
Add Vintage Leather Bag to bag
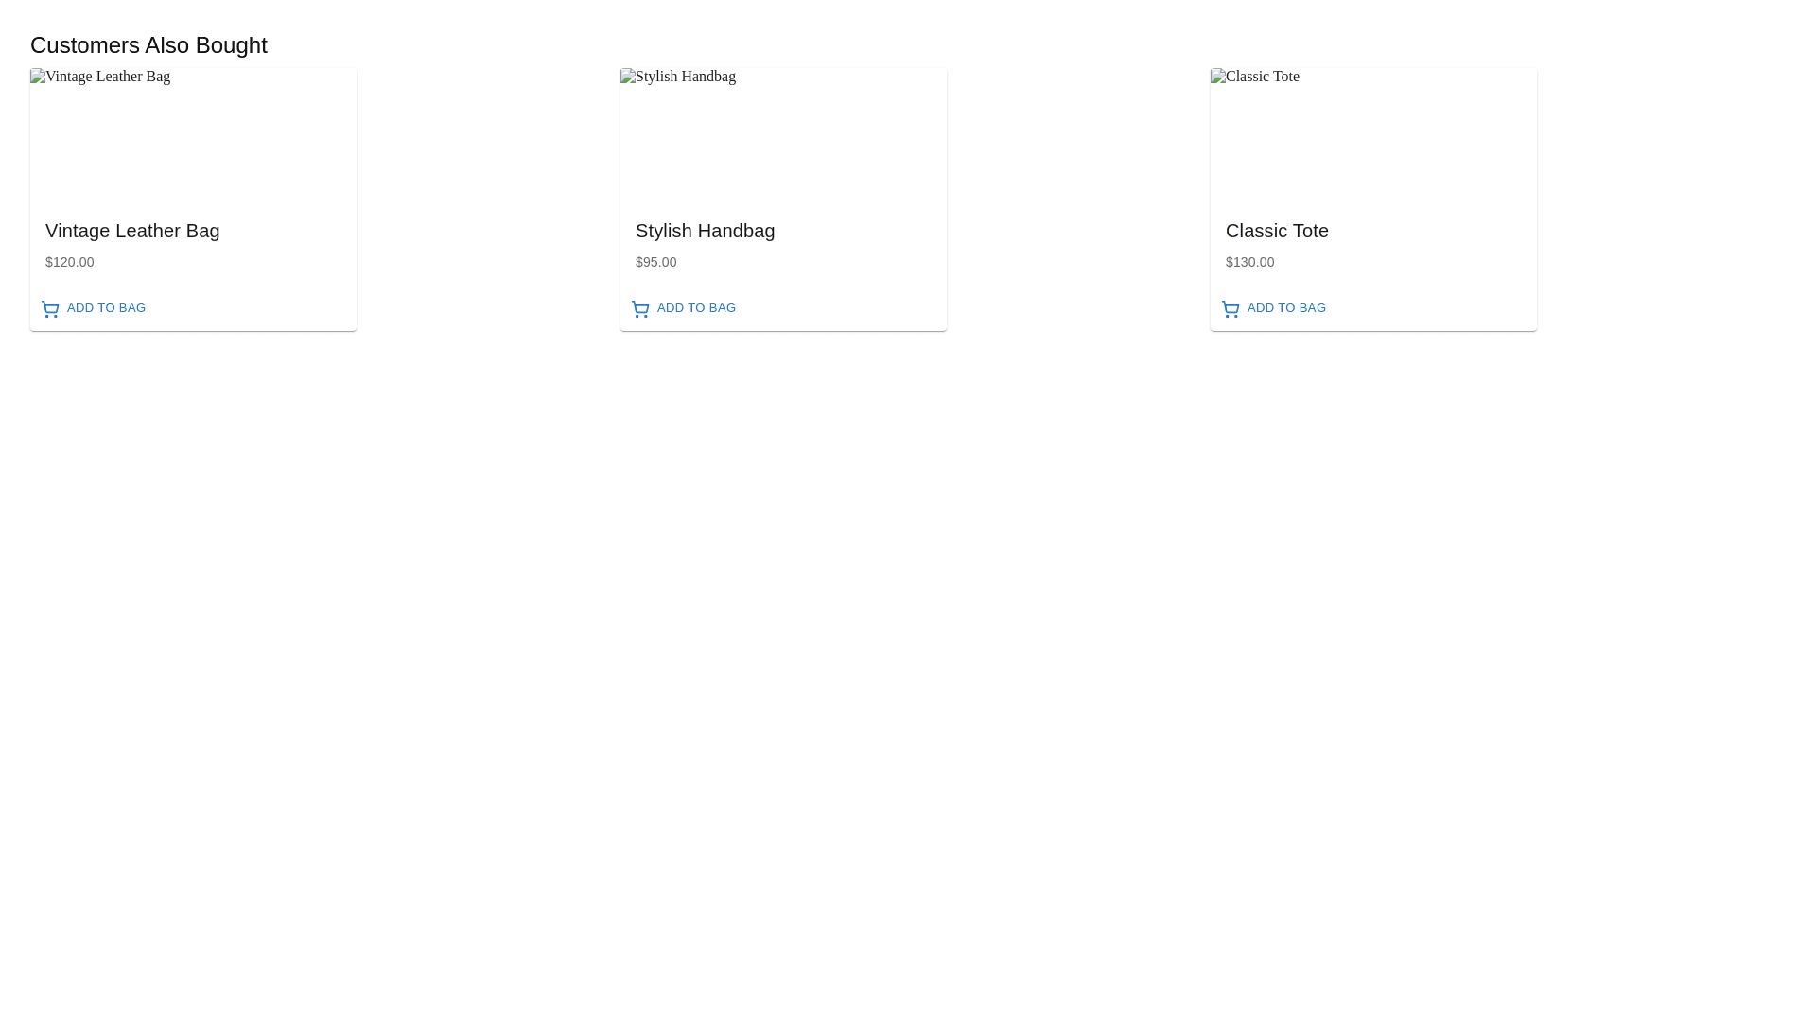(x=105, y=308)
